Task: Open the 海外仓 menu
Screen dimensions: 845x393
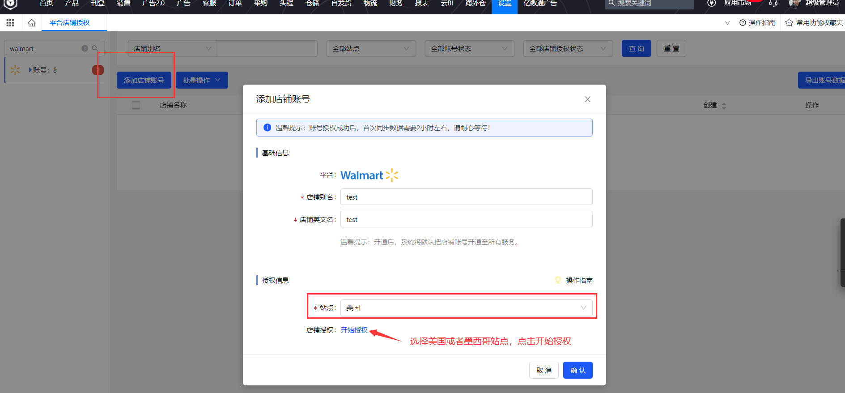Action: [475, 4]
